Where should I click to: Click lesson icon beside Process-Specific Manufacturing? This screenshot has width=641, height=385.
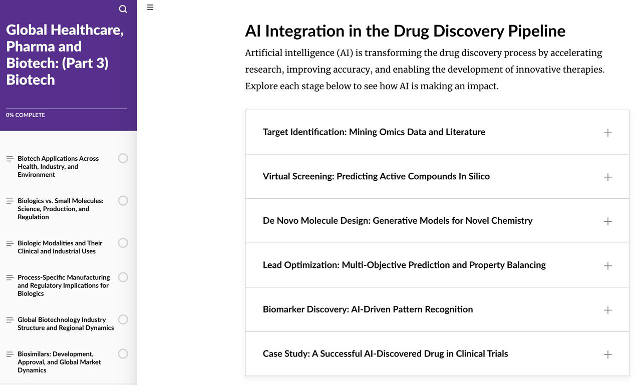pos(10,277)
